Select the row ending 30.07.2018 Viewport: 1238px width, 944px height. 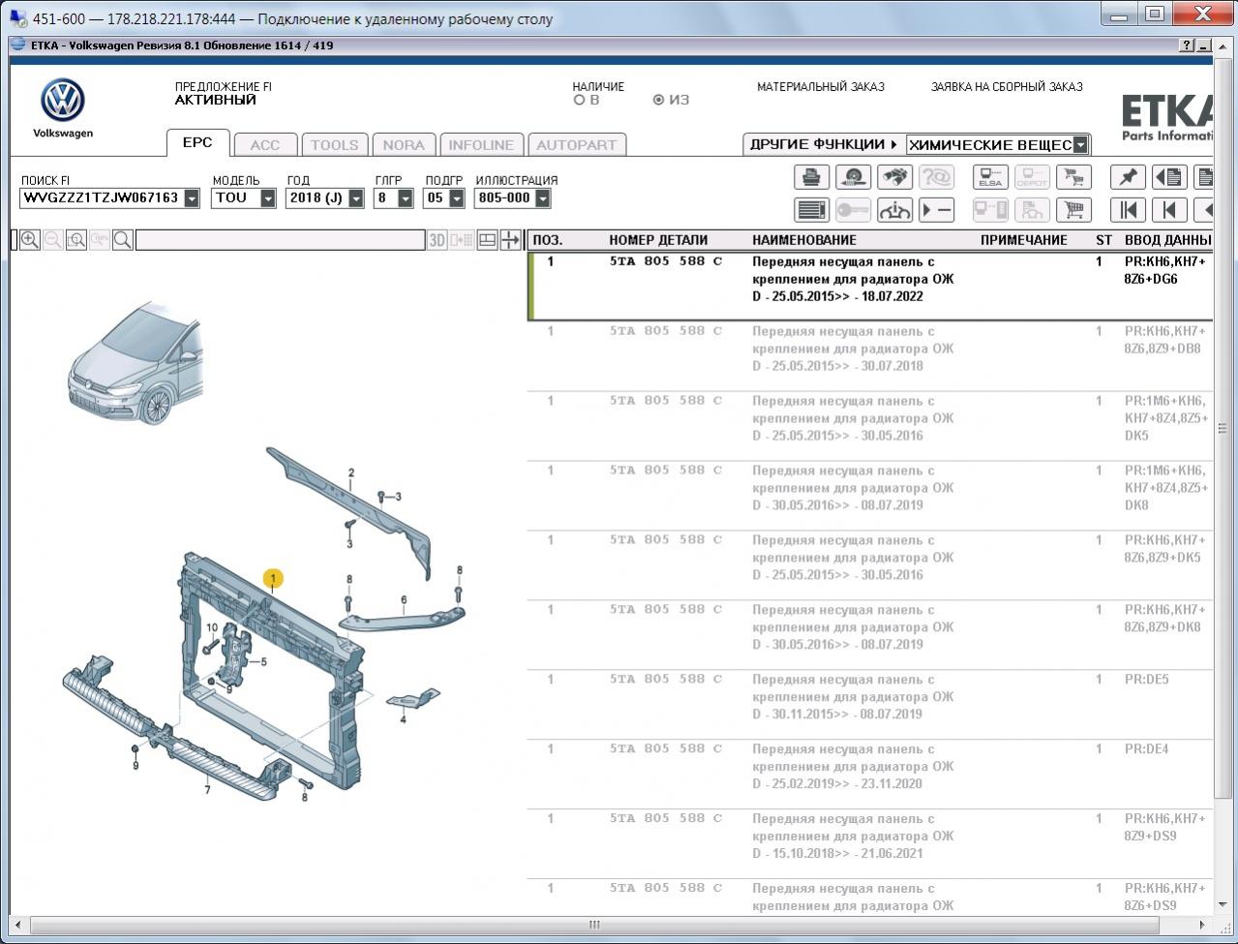870,356
